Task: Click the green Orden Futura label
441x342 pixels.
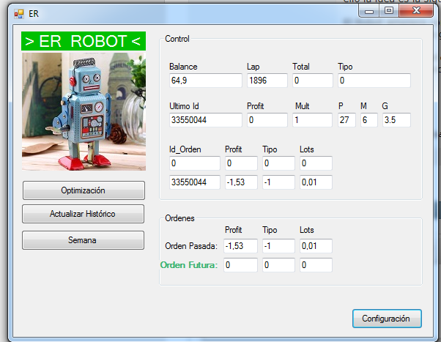Action: pyautogui.click(x=189, y=265)
